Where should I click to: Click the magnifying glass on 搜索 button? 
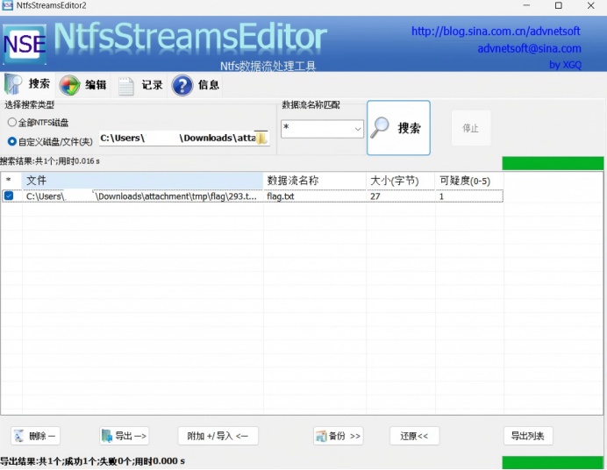379,127
